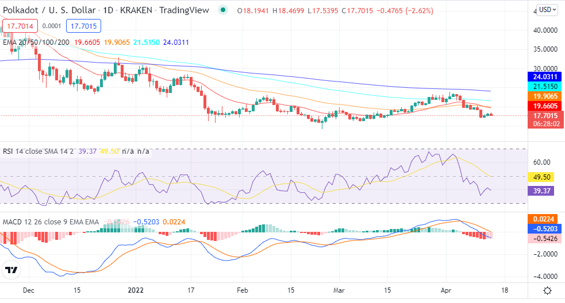Click the -4.0000 MACD scale label
This screenshot has height=303, width=565.
click(545, 277)
